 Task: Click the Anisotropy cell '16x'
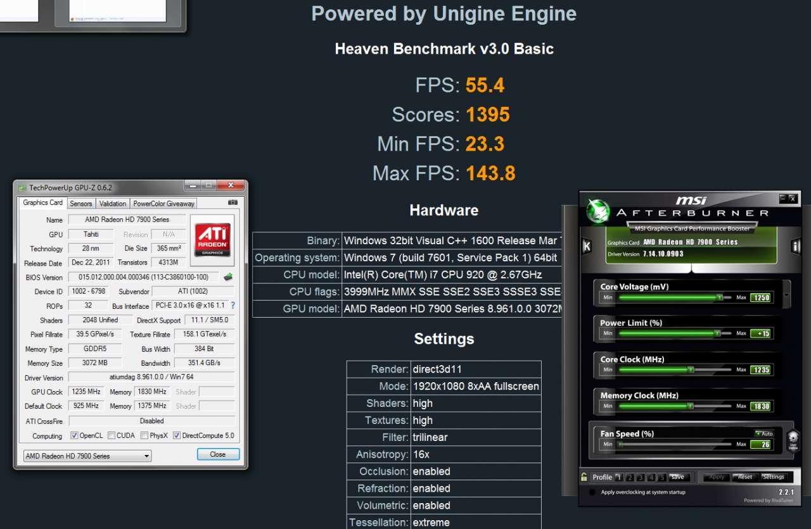476,454
